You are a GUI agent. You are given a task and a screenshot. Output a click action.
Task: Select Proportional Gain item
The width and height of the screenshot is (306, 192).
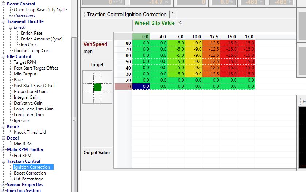coord(31,91)
